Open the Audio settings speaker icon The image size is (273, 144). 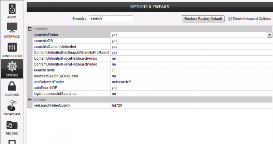click(x=12, y=9)
